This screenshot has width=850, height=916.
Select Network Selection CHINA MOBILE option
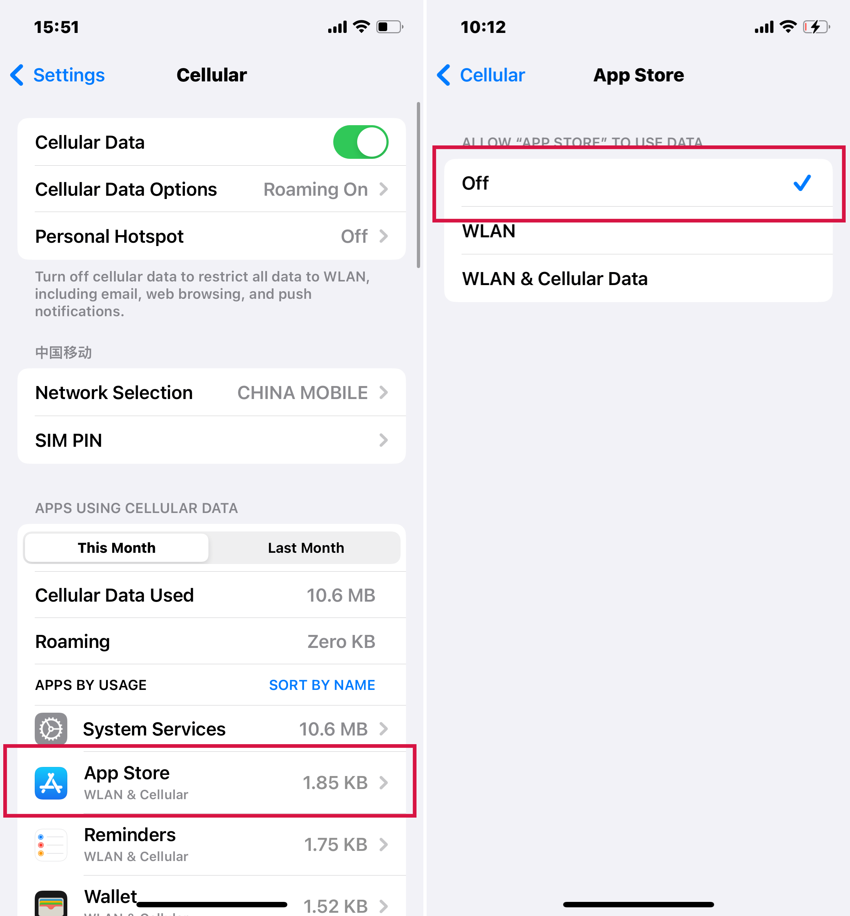click(212, 391)
